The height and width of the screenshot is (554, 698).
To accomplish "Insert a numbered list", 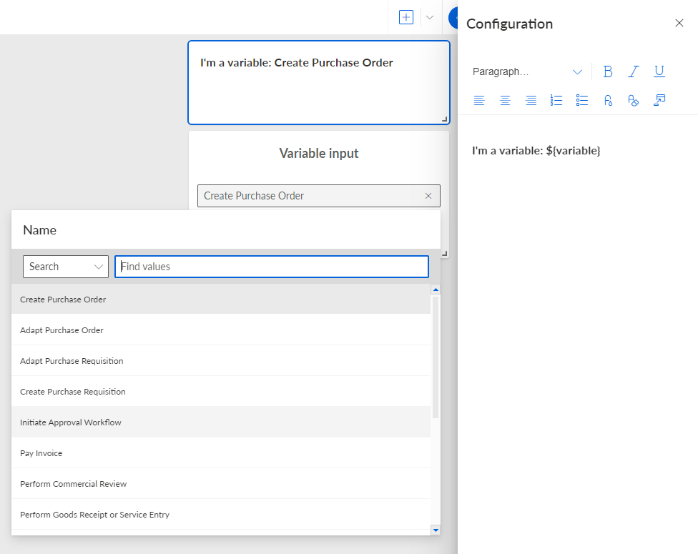I will click(x=556, y=100).
